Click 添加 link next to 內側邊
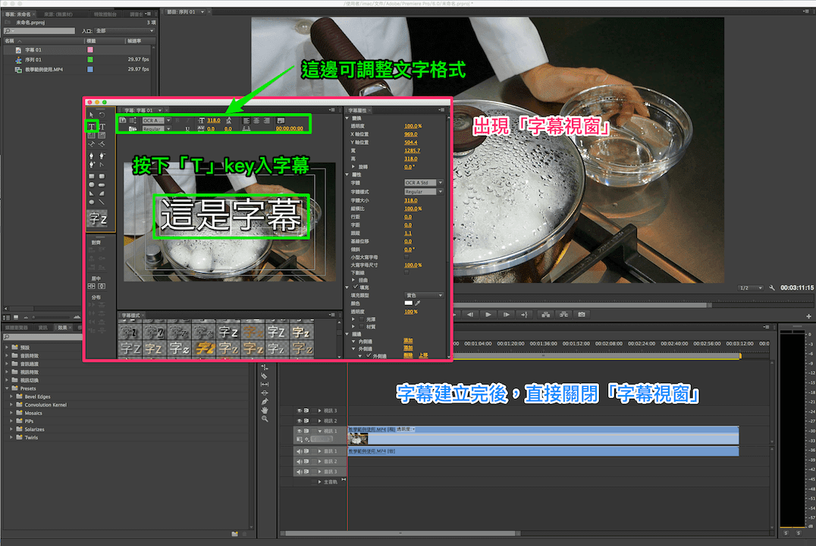Image resolution: width=816 pixels, height=546 pixels. coord(408,341)
